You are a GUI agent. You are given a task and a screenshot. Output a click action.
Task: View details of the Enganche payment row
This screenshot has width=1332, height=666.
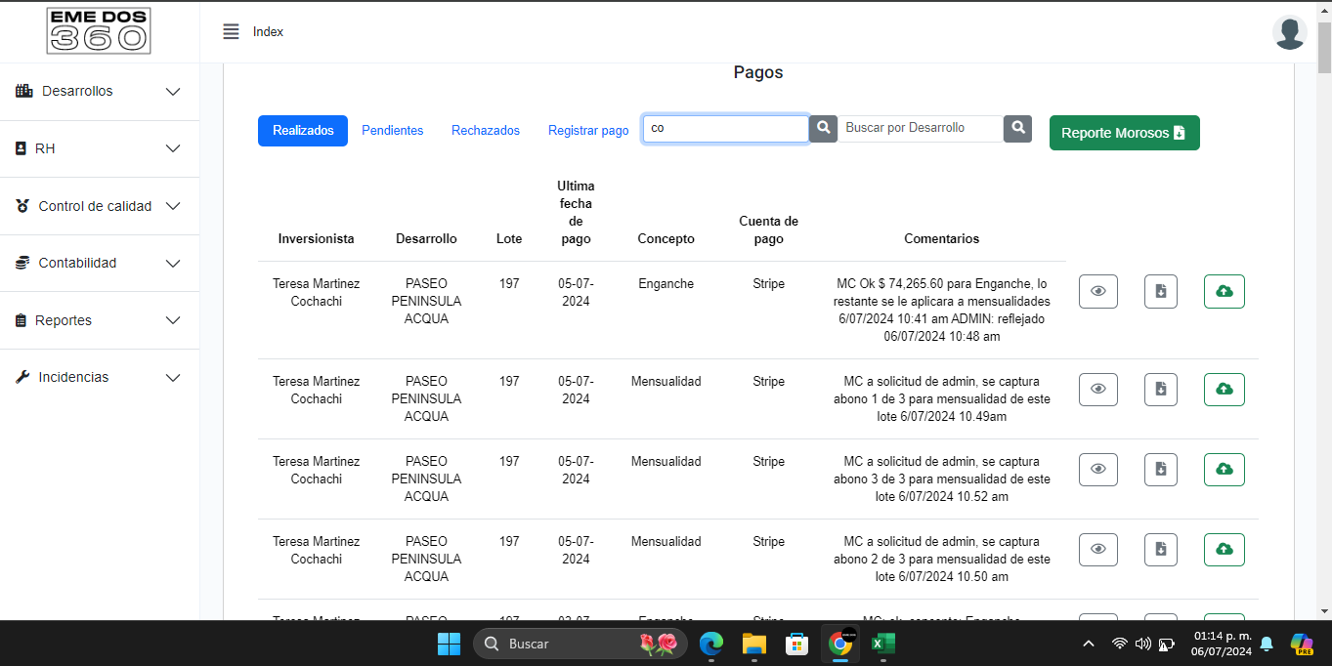coord(1097,291)
